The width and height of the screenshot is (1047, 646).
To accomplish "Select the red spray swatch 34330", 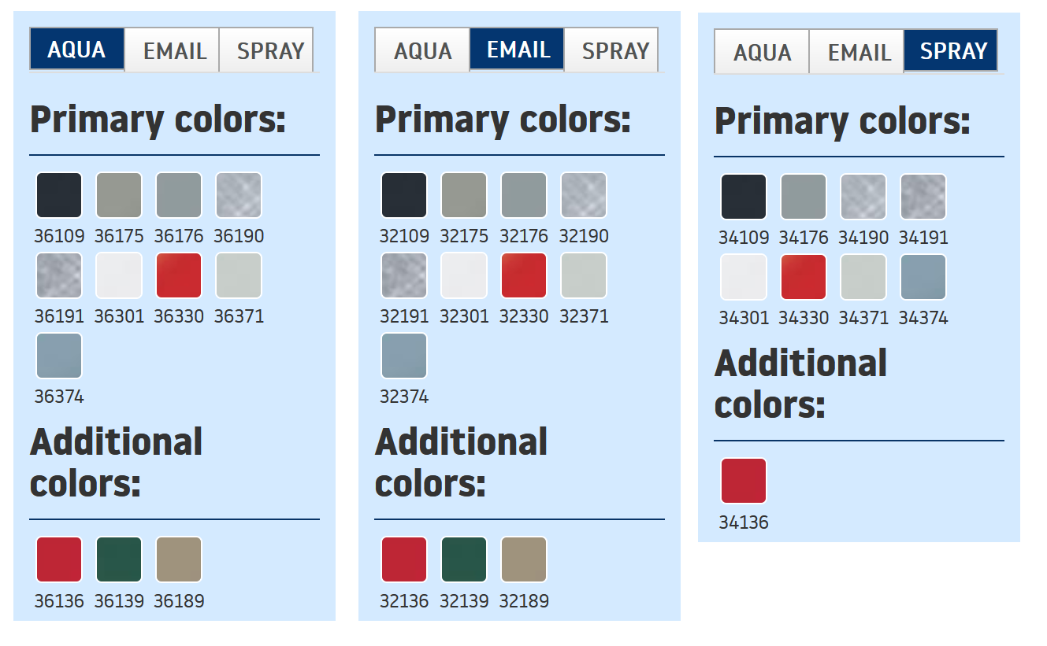I will (x=804, y=277).
